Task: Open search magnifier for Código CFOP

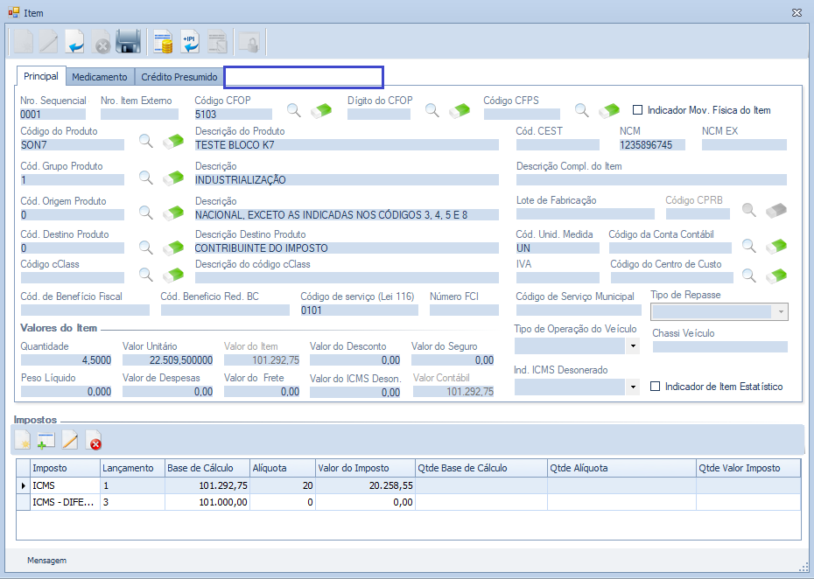Action: coord(295,110)
